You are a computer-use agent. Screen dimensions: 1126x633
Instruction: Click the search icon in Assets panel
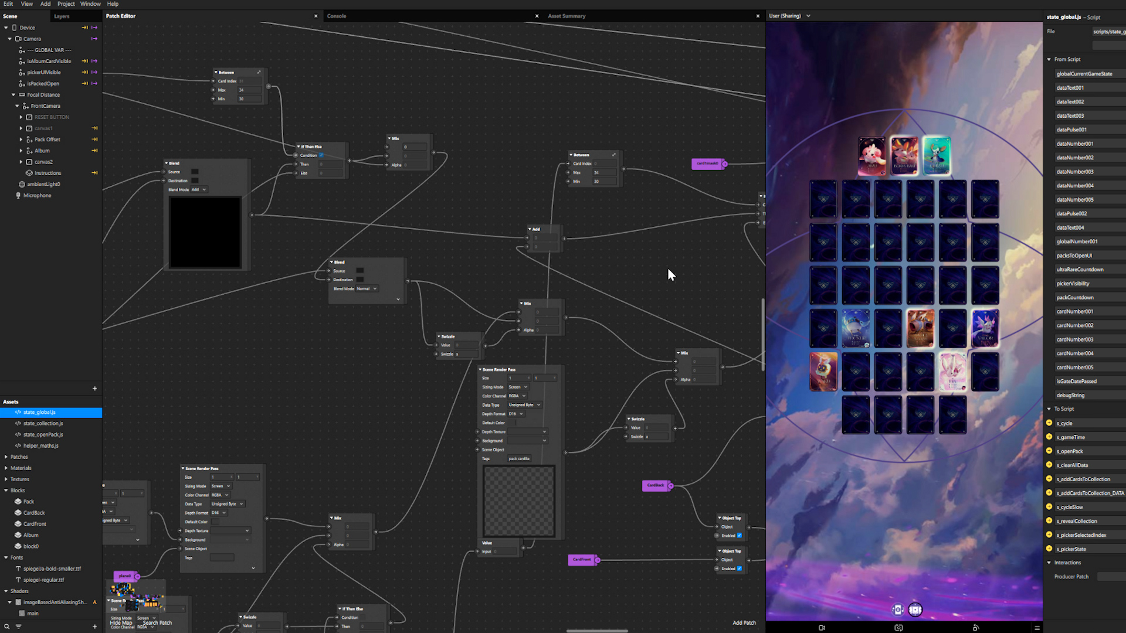7,627
